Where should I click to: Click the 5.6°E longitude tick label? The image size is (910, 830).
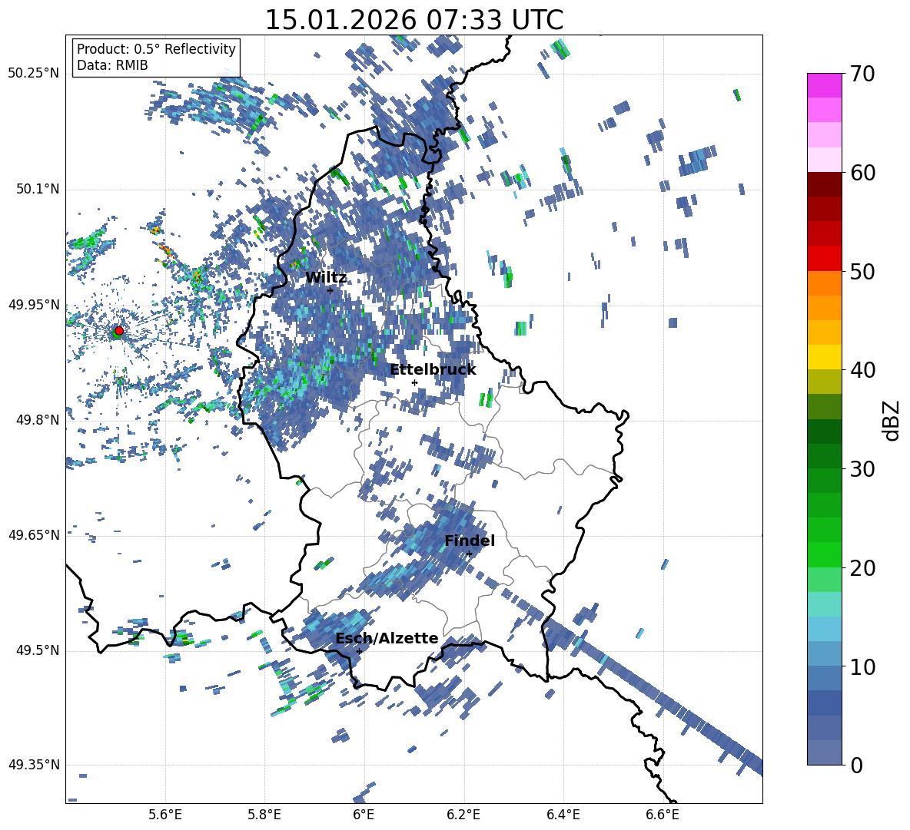[165, 815]
